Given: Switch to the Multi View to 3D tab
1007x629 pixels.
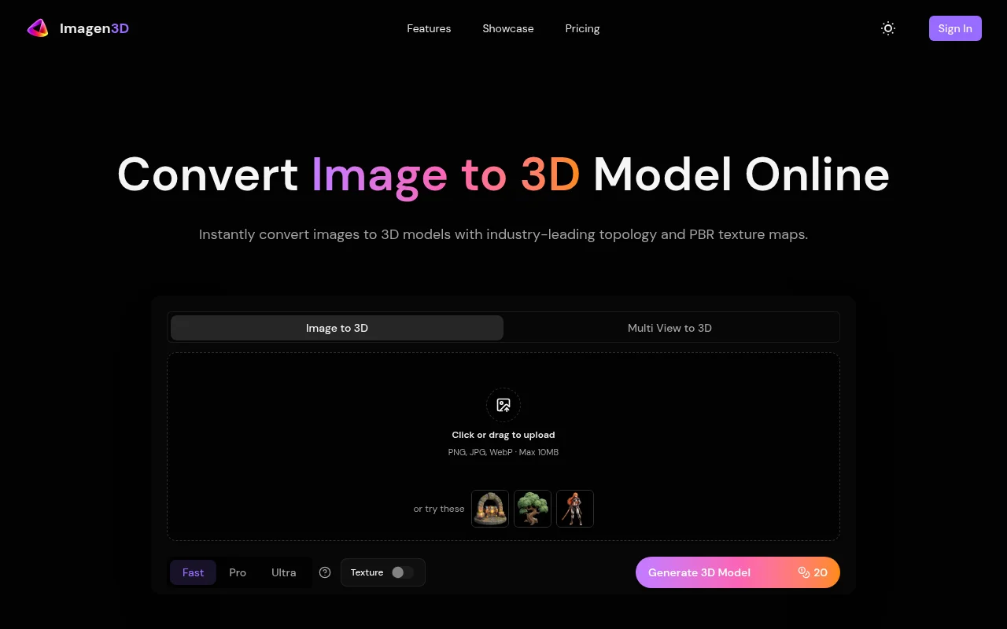Looking at the screenshot, I should pyautogui.click(x=669, y=328).
